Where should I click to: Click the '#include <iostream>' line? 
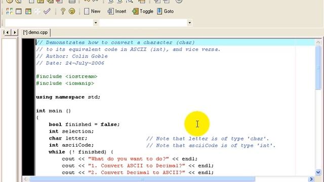pyautogui.click(x=66, y=76)
